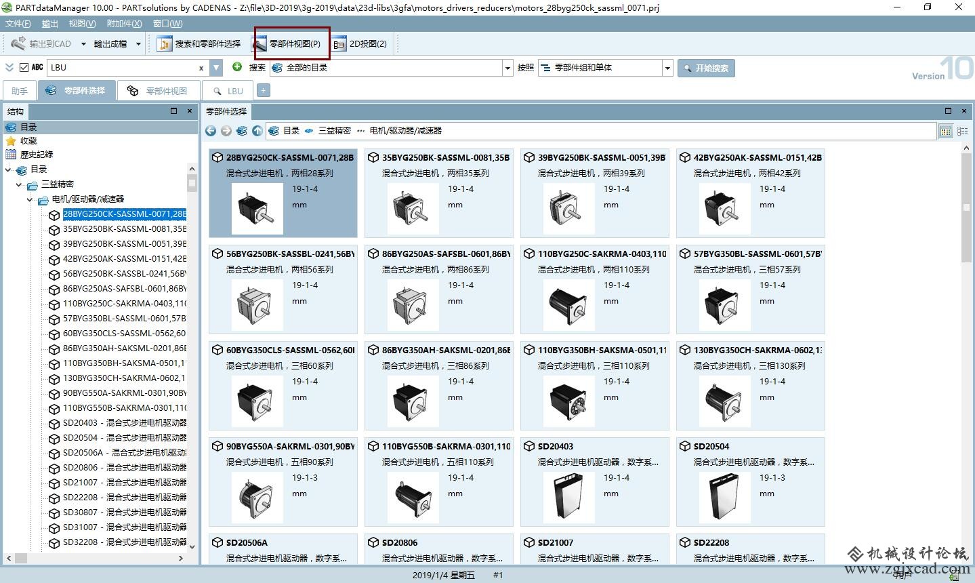
Task: Open the 文件(F) menu
Action: pos(18,24)
